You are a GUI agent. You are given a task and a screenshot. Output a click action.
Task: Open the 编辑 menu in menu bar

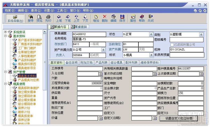point(23,10)
